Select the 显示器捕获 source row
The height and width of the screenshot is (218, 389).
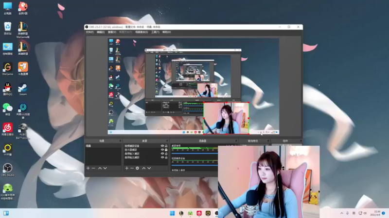pos(145,150)
